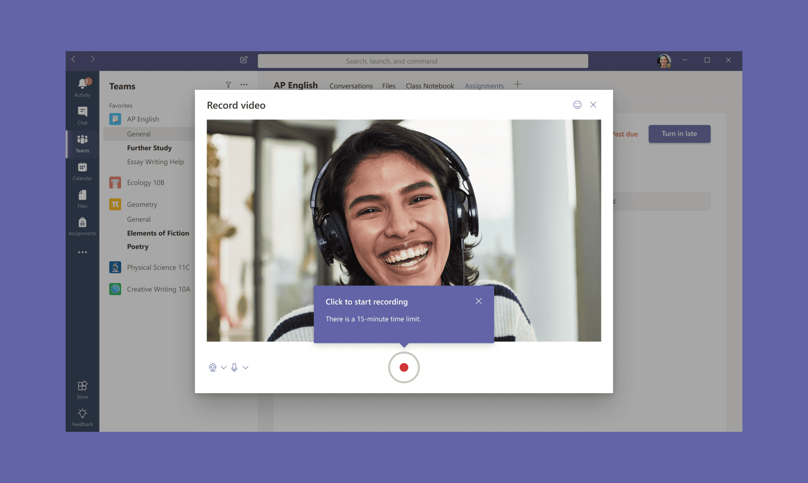The height and width of the screenshot is (483, 808).
Task: Start recording with the red record button
Action: (x=404, y=368)
